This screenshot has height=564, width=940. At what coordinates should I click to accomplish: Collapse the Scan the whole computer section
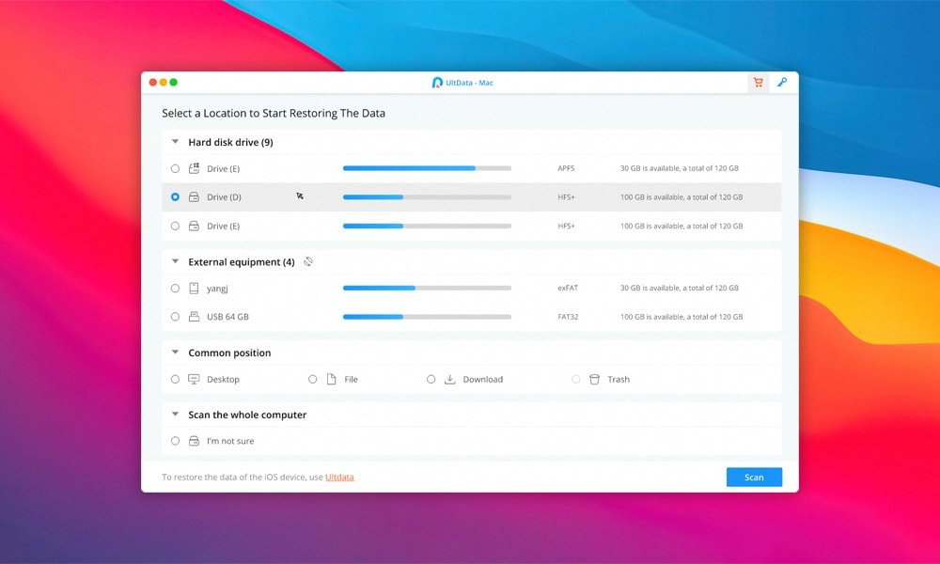click(175, 415)
